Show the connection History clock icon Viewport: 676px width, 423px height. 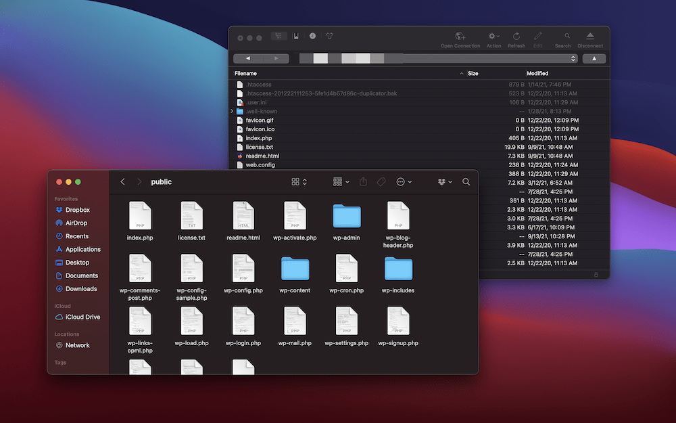pyautogui.click(x=312, y=36)
